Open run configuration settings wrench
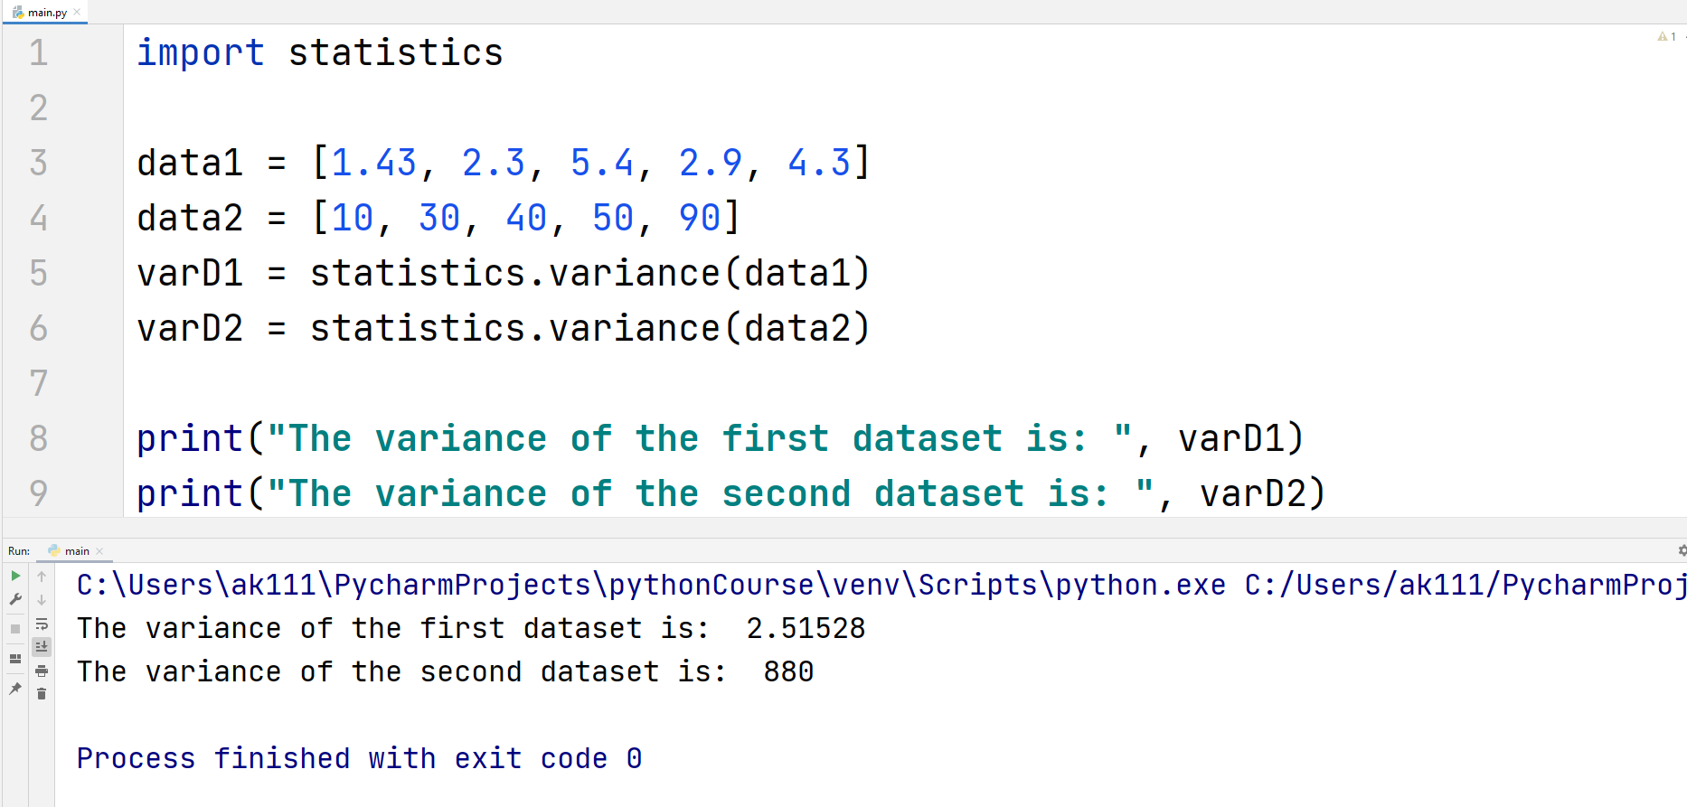This screenshot has width=1687, height=807. tap(15, 598)
